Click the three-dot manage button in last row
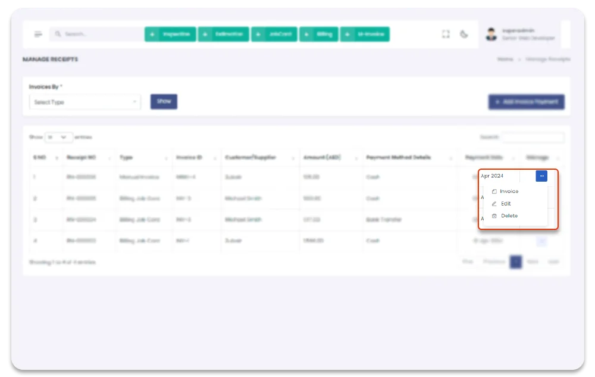Screen dimensions: 595x377 541,241
